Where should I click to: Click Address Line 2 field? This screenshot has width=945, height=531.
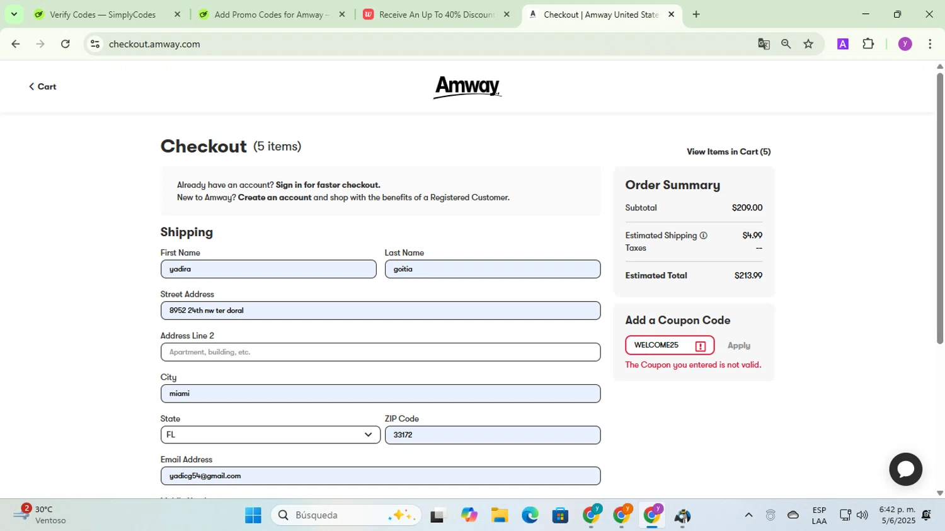[x=381, y=352]
